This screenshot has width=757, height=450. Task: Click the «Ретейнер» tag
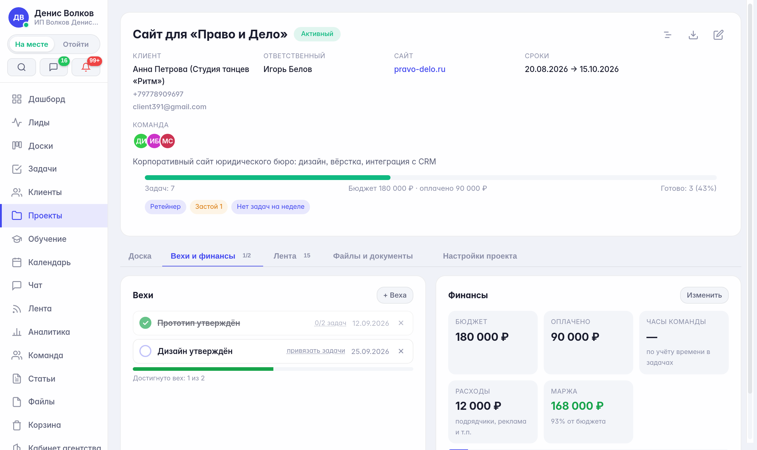click(165, 207)
